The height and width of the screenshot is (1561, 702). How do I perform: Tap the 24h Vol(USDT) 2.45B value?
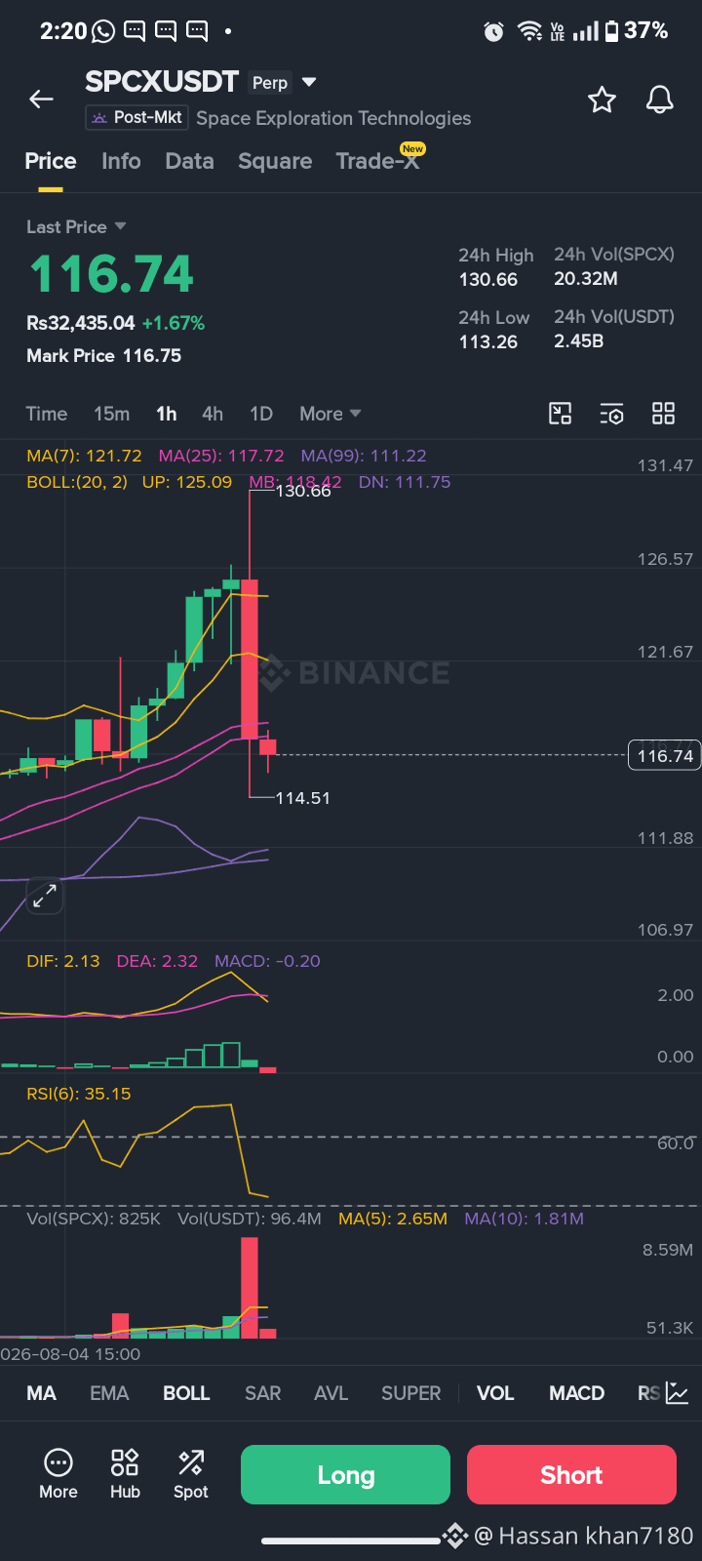(x=579, y=341)
